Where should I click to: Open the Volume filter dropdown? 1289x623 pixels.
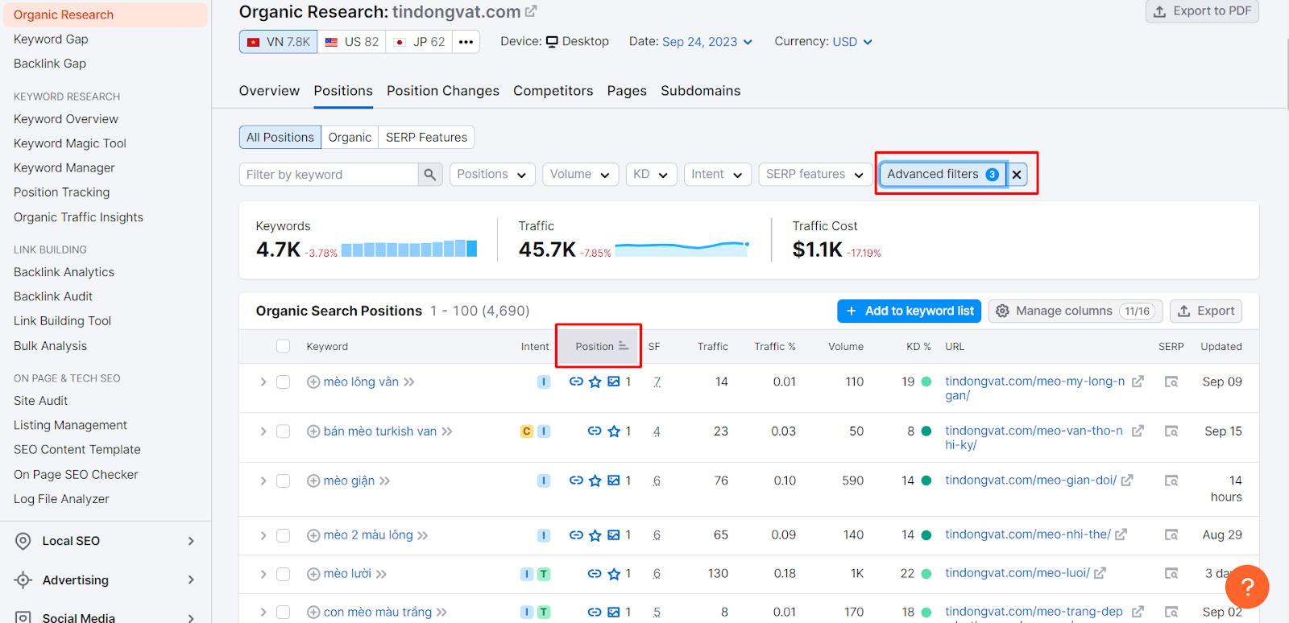(x=580, y=175)
